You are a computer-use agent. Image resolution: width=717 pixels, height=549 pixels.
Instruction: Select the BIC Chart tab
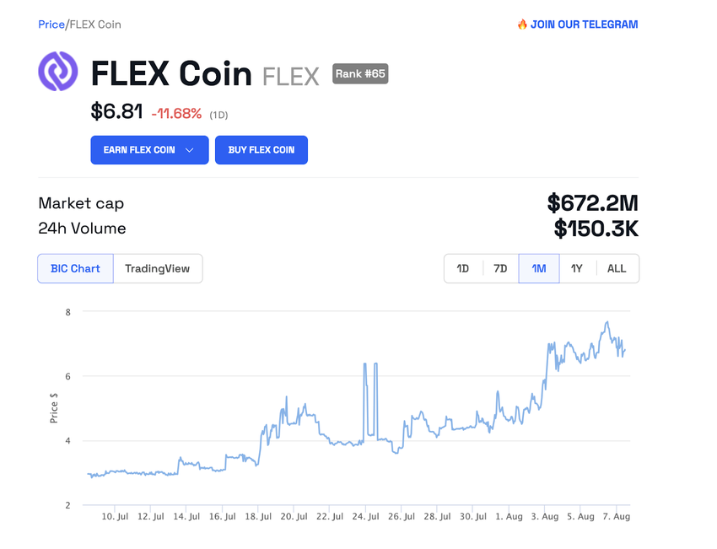coord(75,268)
